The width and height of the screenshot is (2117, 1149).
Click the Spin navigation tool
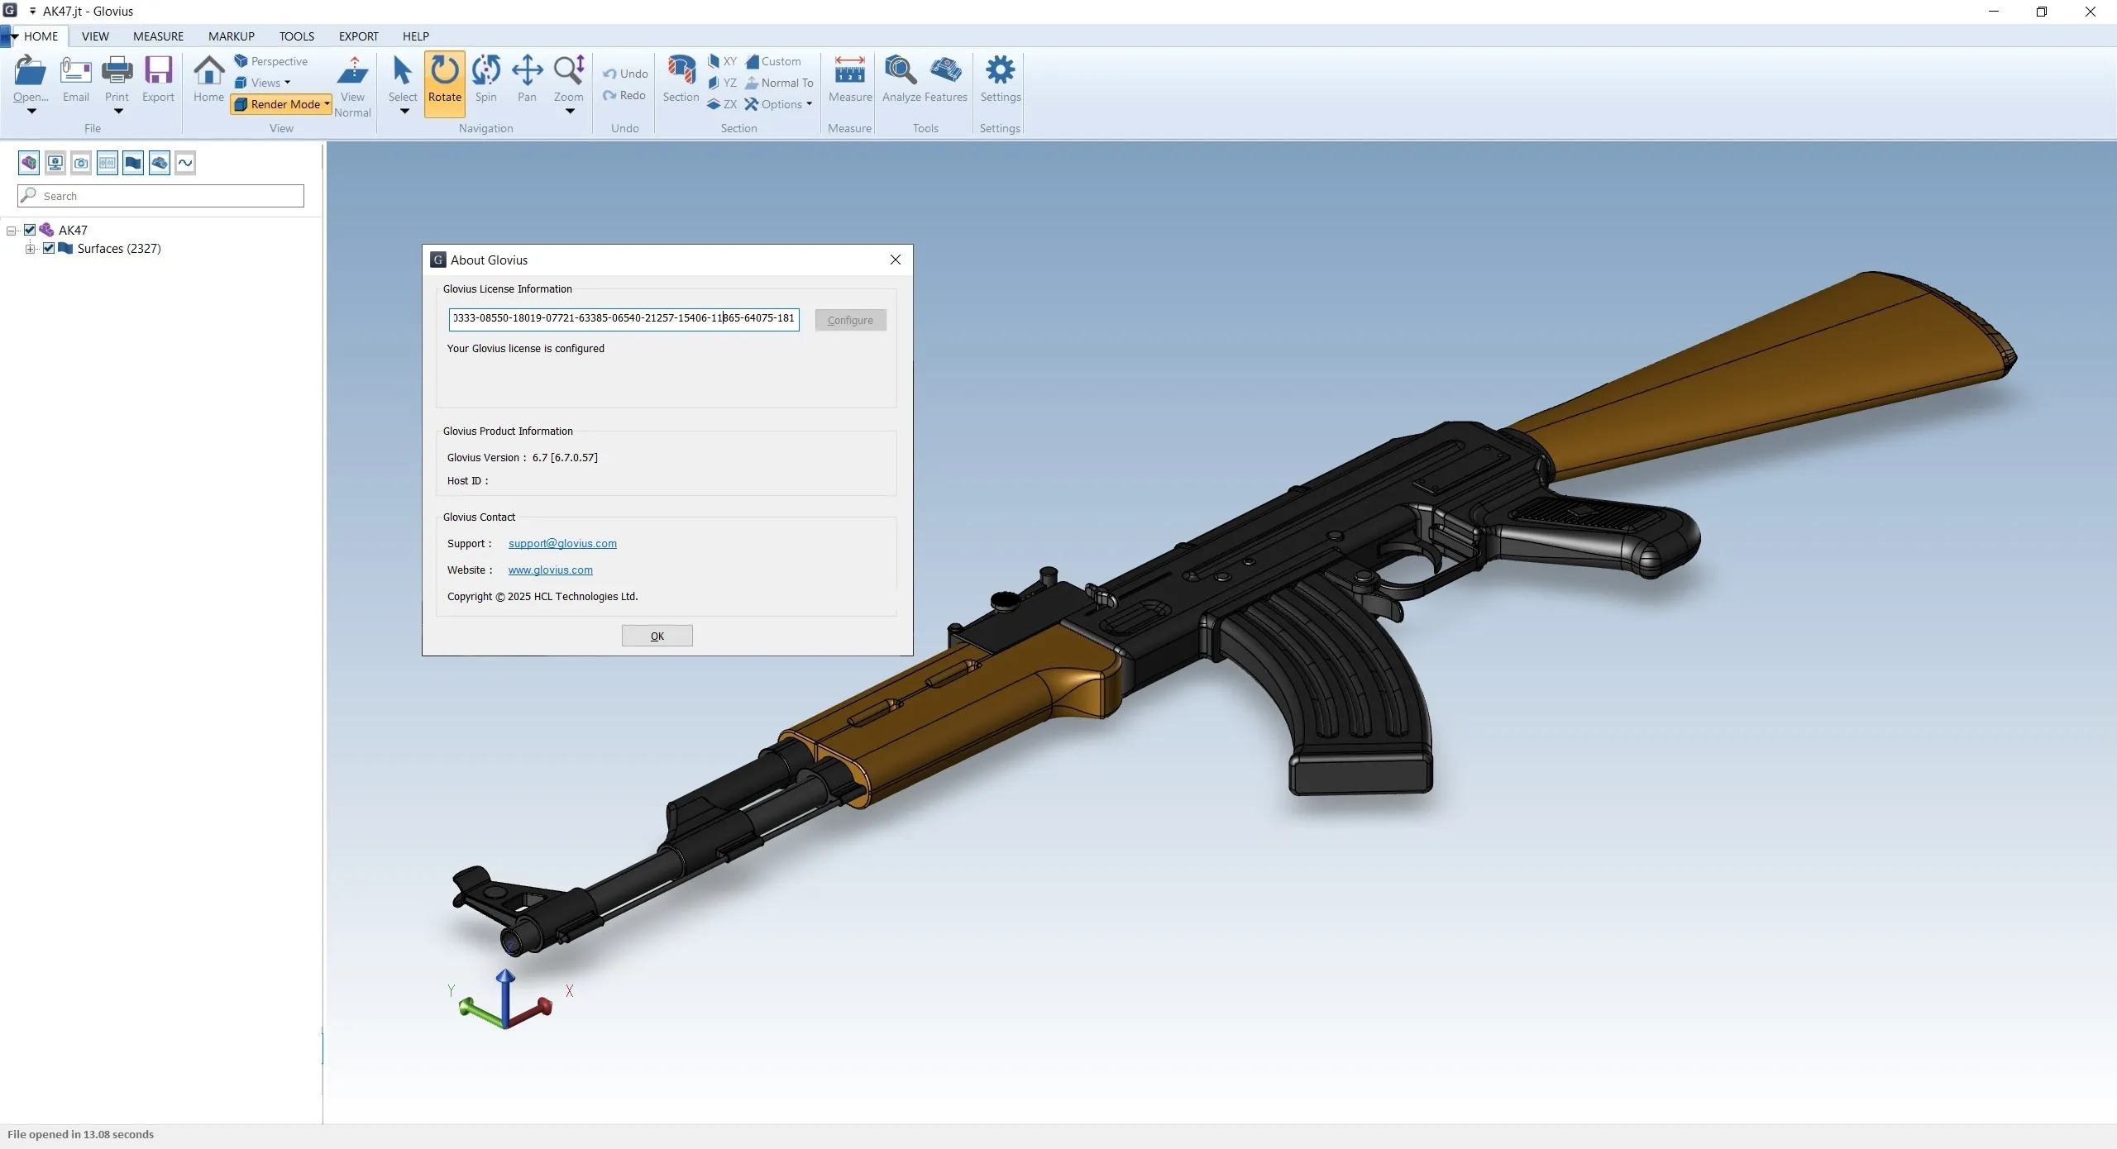(485, 79)
